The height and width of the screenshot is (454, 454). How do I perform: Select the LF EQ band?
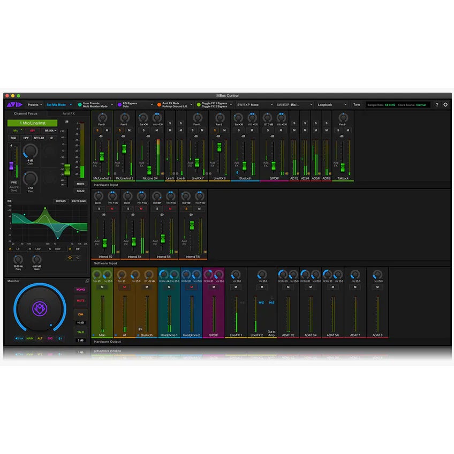click(x=18, y=249)
